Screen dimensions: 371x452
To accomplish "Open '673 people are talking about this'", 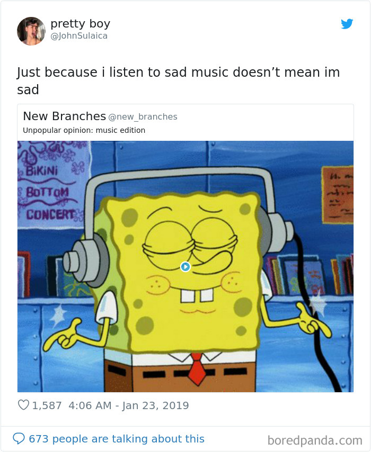I will click(117, 439).
